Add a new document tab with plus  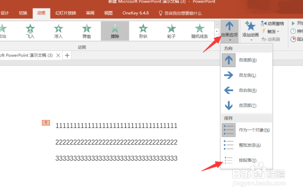pos(67,55)
